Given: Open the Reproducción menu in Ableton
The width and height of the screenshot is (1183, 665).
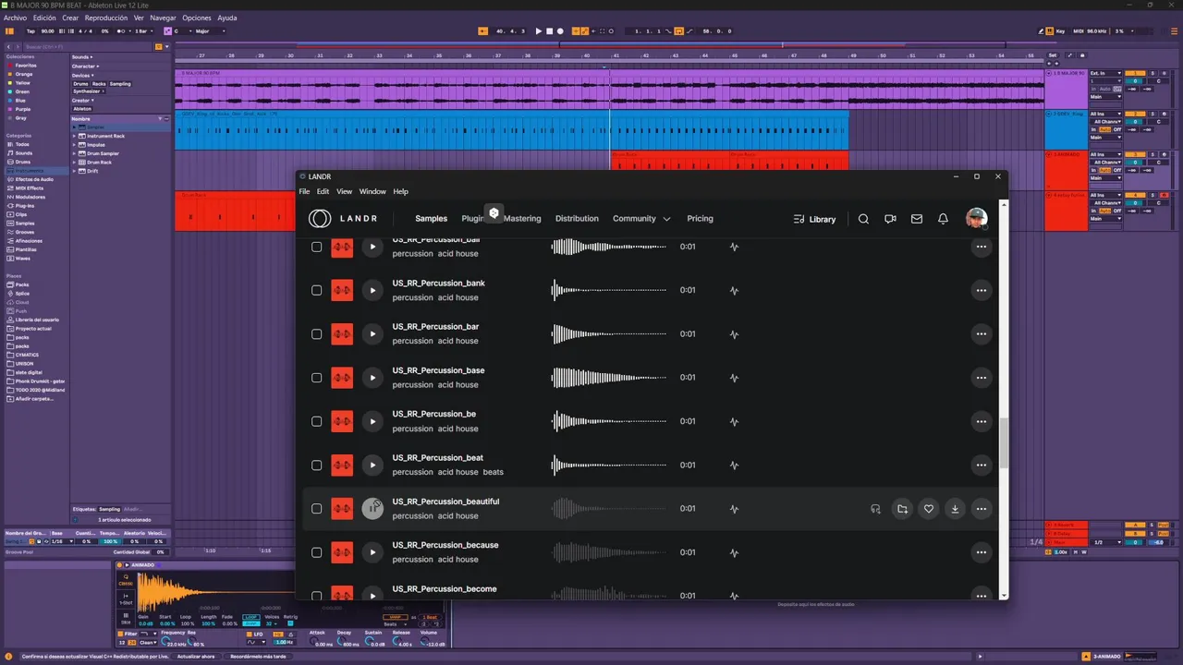Looking at the screenshot, I should point(106,18).
